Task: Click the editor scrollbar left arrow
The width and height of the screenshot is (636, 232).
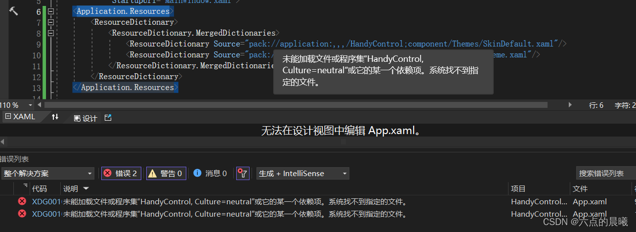Action: coord(40,105)
